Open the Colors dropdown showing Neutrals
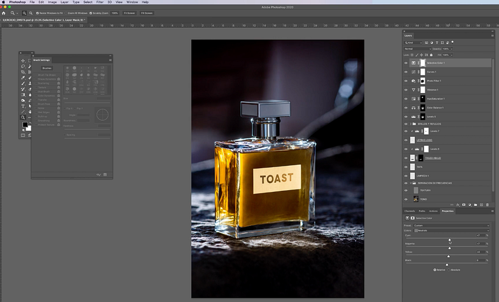The width and height of the screenshot is (499, 302). point(450,230)
